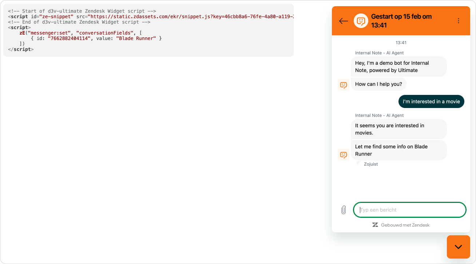The width and height of the screenshot is (476, 264).
Task: Click the bot avatar beside 'Let me find some info'
Action: (x=343, y=155)
